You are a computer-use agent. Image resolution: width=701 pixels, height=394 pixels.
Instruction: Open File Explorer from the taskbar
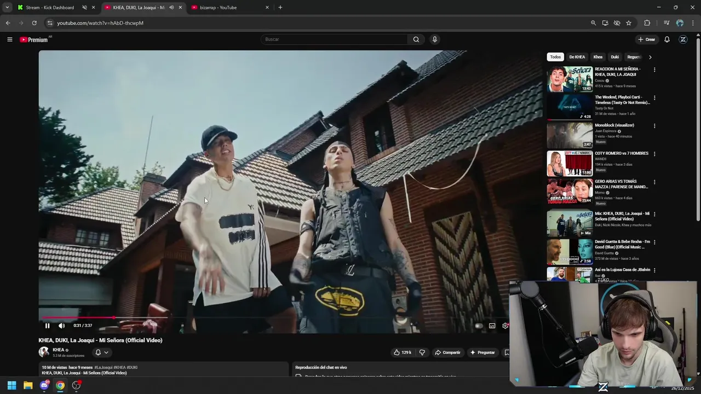[x=28, y=385]
